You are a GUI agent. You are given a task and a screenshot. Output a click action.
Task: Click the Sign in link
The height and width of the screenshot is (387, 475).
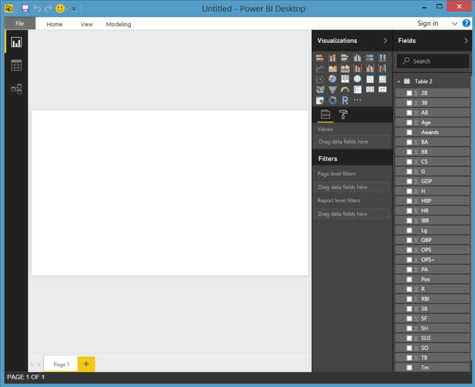click(x=428, y=23)
